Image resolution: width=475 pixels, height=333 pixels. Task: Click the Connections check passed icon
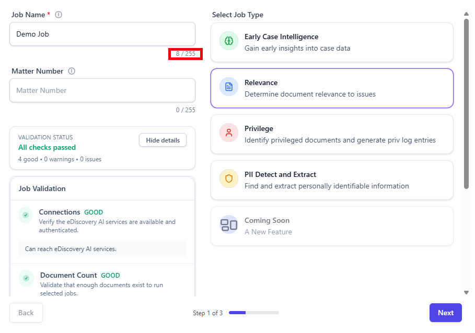point(26,215)
